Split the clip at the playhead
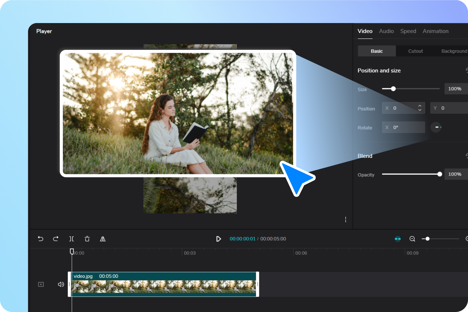This screenshot has width=468, height=312. click(72, 239)
